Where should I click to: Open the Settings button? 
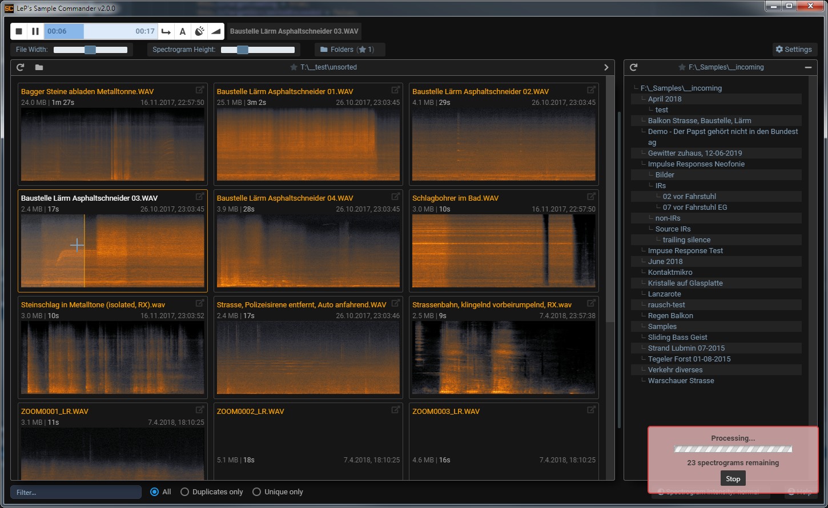(x=794, y=50)
